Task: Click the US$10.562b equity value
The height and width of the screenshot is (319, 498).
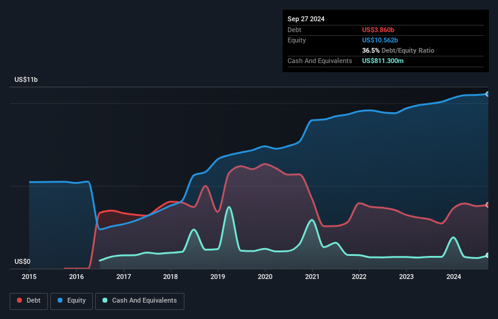Action: coord(380,40)
